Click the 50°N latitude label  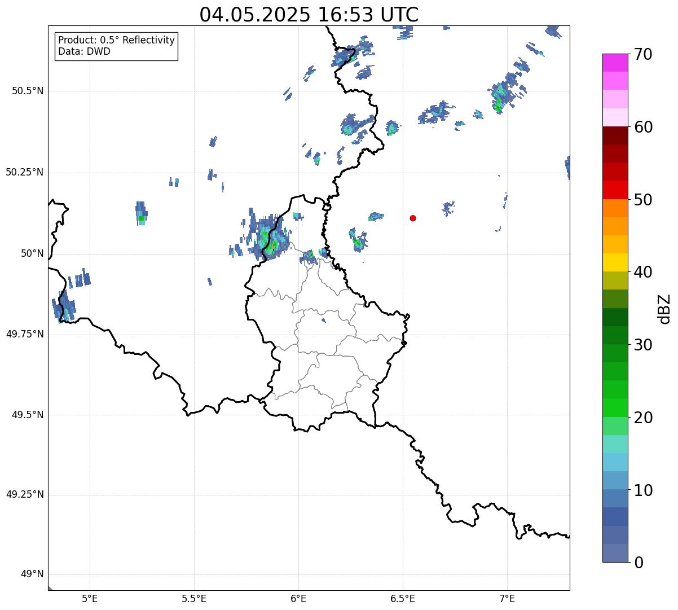pyautogui.click(x=32, y=253)
